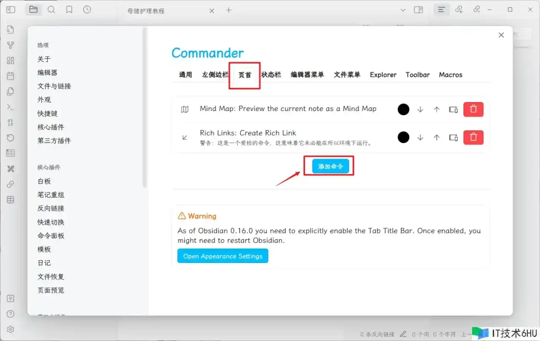
Task: Toggle the right sidebar panel
Action: coord(418,10)
